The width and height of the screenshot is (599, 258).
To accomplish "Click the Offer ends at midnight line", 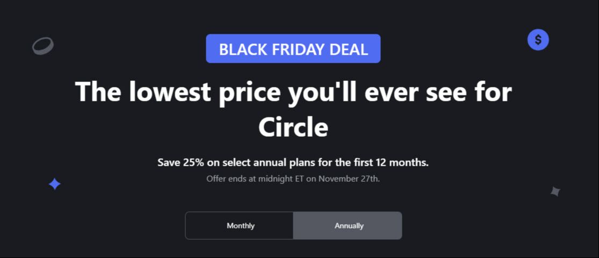I will coord(293,179).
